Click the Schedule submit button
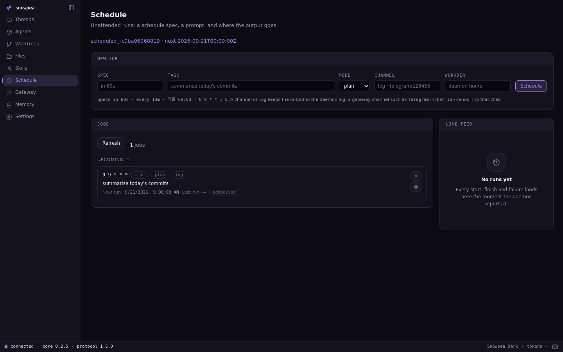 pyautogui.click(x=531, y=86)
